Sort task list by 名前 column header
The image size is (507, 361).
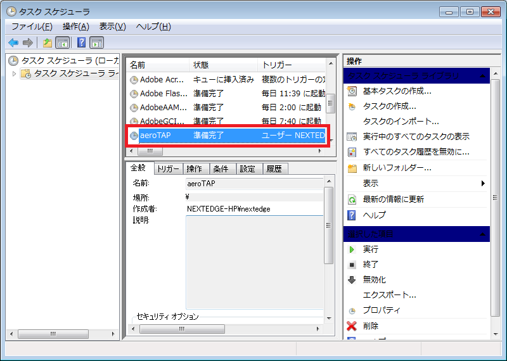157,65
